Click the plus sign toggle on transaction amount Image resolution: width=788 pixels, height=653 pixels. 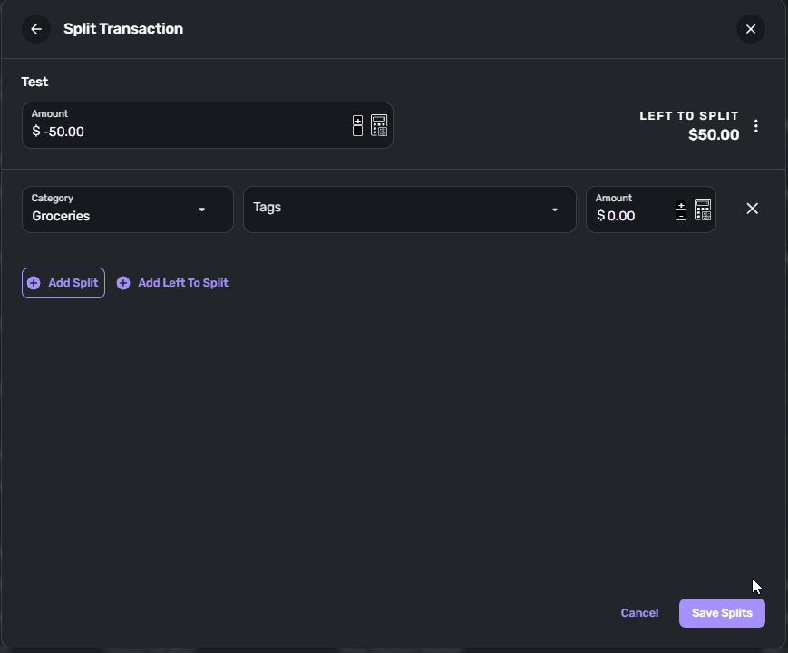[x=357, y=120]
